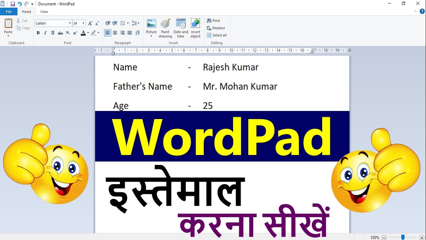
Task: Click the Cut scissors button
Action: tap(22, 21)
